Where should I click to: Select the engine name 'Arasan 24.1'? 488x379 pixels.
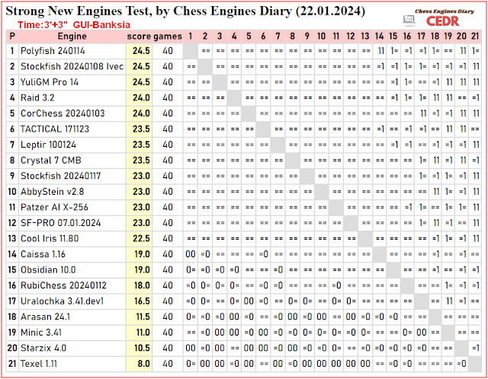pyautogui.click(x=45, y=317)
